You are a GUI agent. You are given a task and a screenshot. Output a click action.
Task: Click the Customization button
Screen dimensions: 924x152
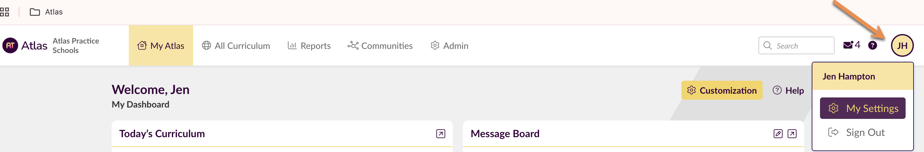point(721,91)
